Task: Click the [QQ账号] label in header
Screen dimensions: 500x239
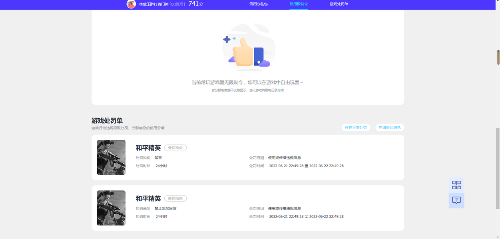Action: pyautogui.click(x=177, y=4)
